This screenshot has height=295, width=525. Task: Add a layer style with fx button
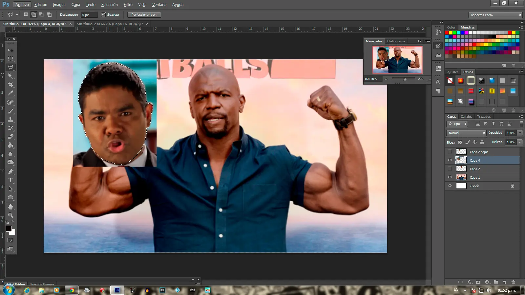470,282
